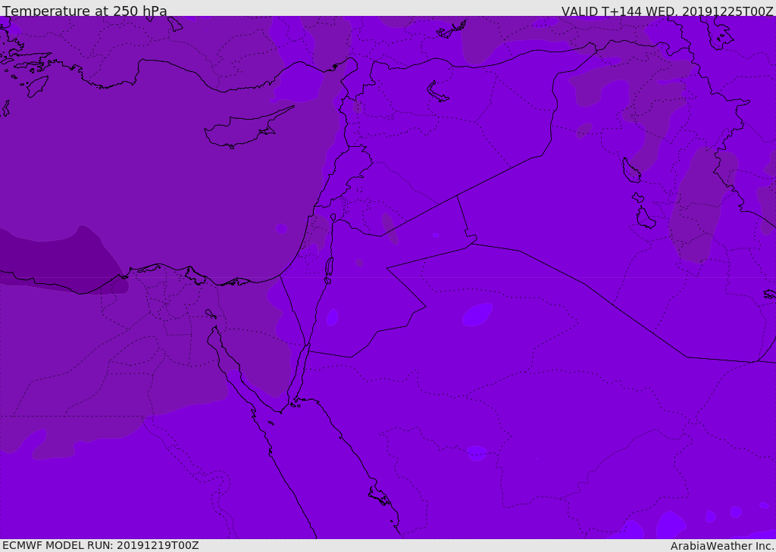Click the light violet patch over Saudi Arabia
The image size is (776, 552).
[477, 314]
